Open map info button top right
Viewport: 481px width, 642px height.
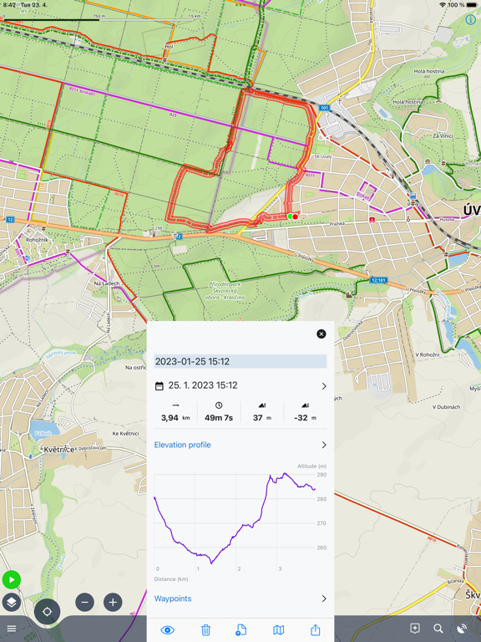point(470,19)
